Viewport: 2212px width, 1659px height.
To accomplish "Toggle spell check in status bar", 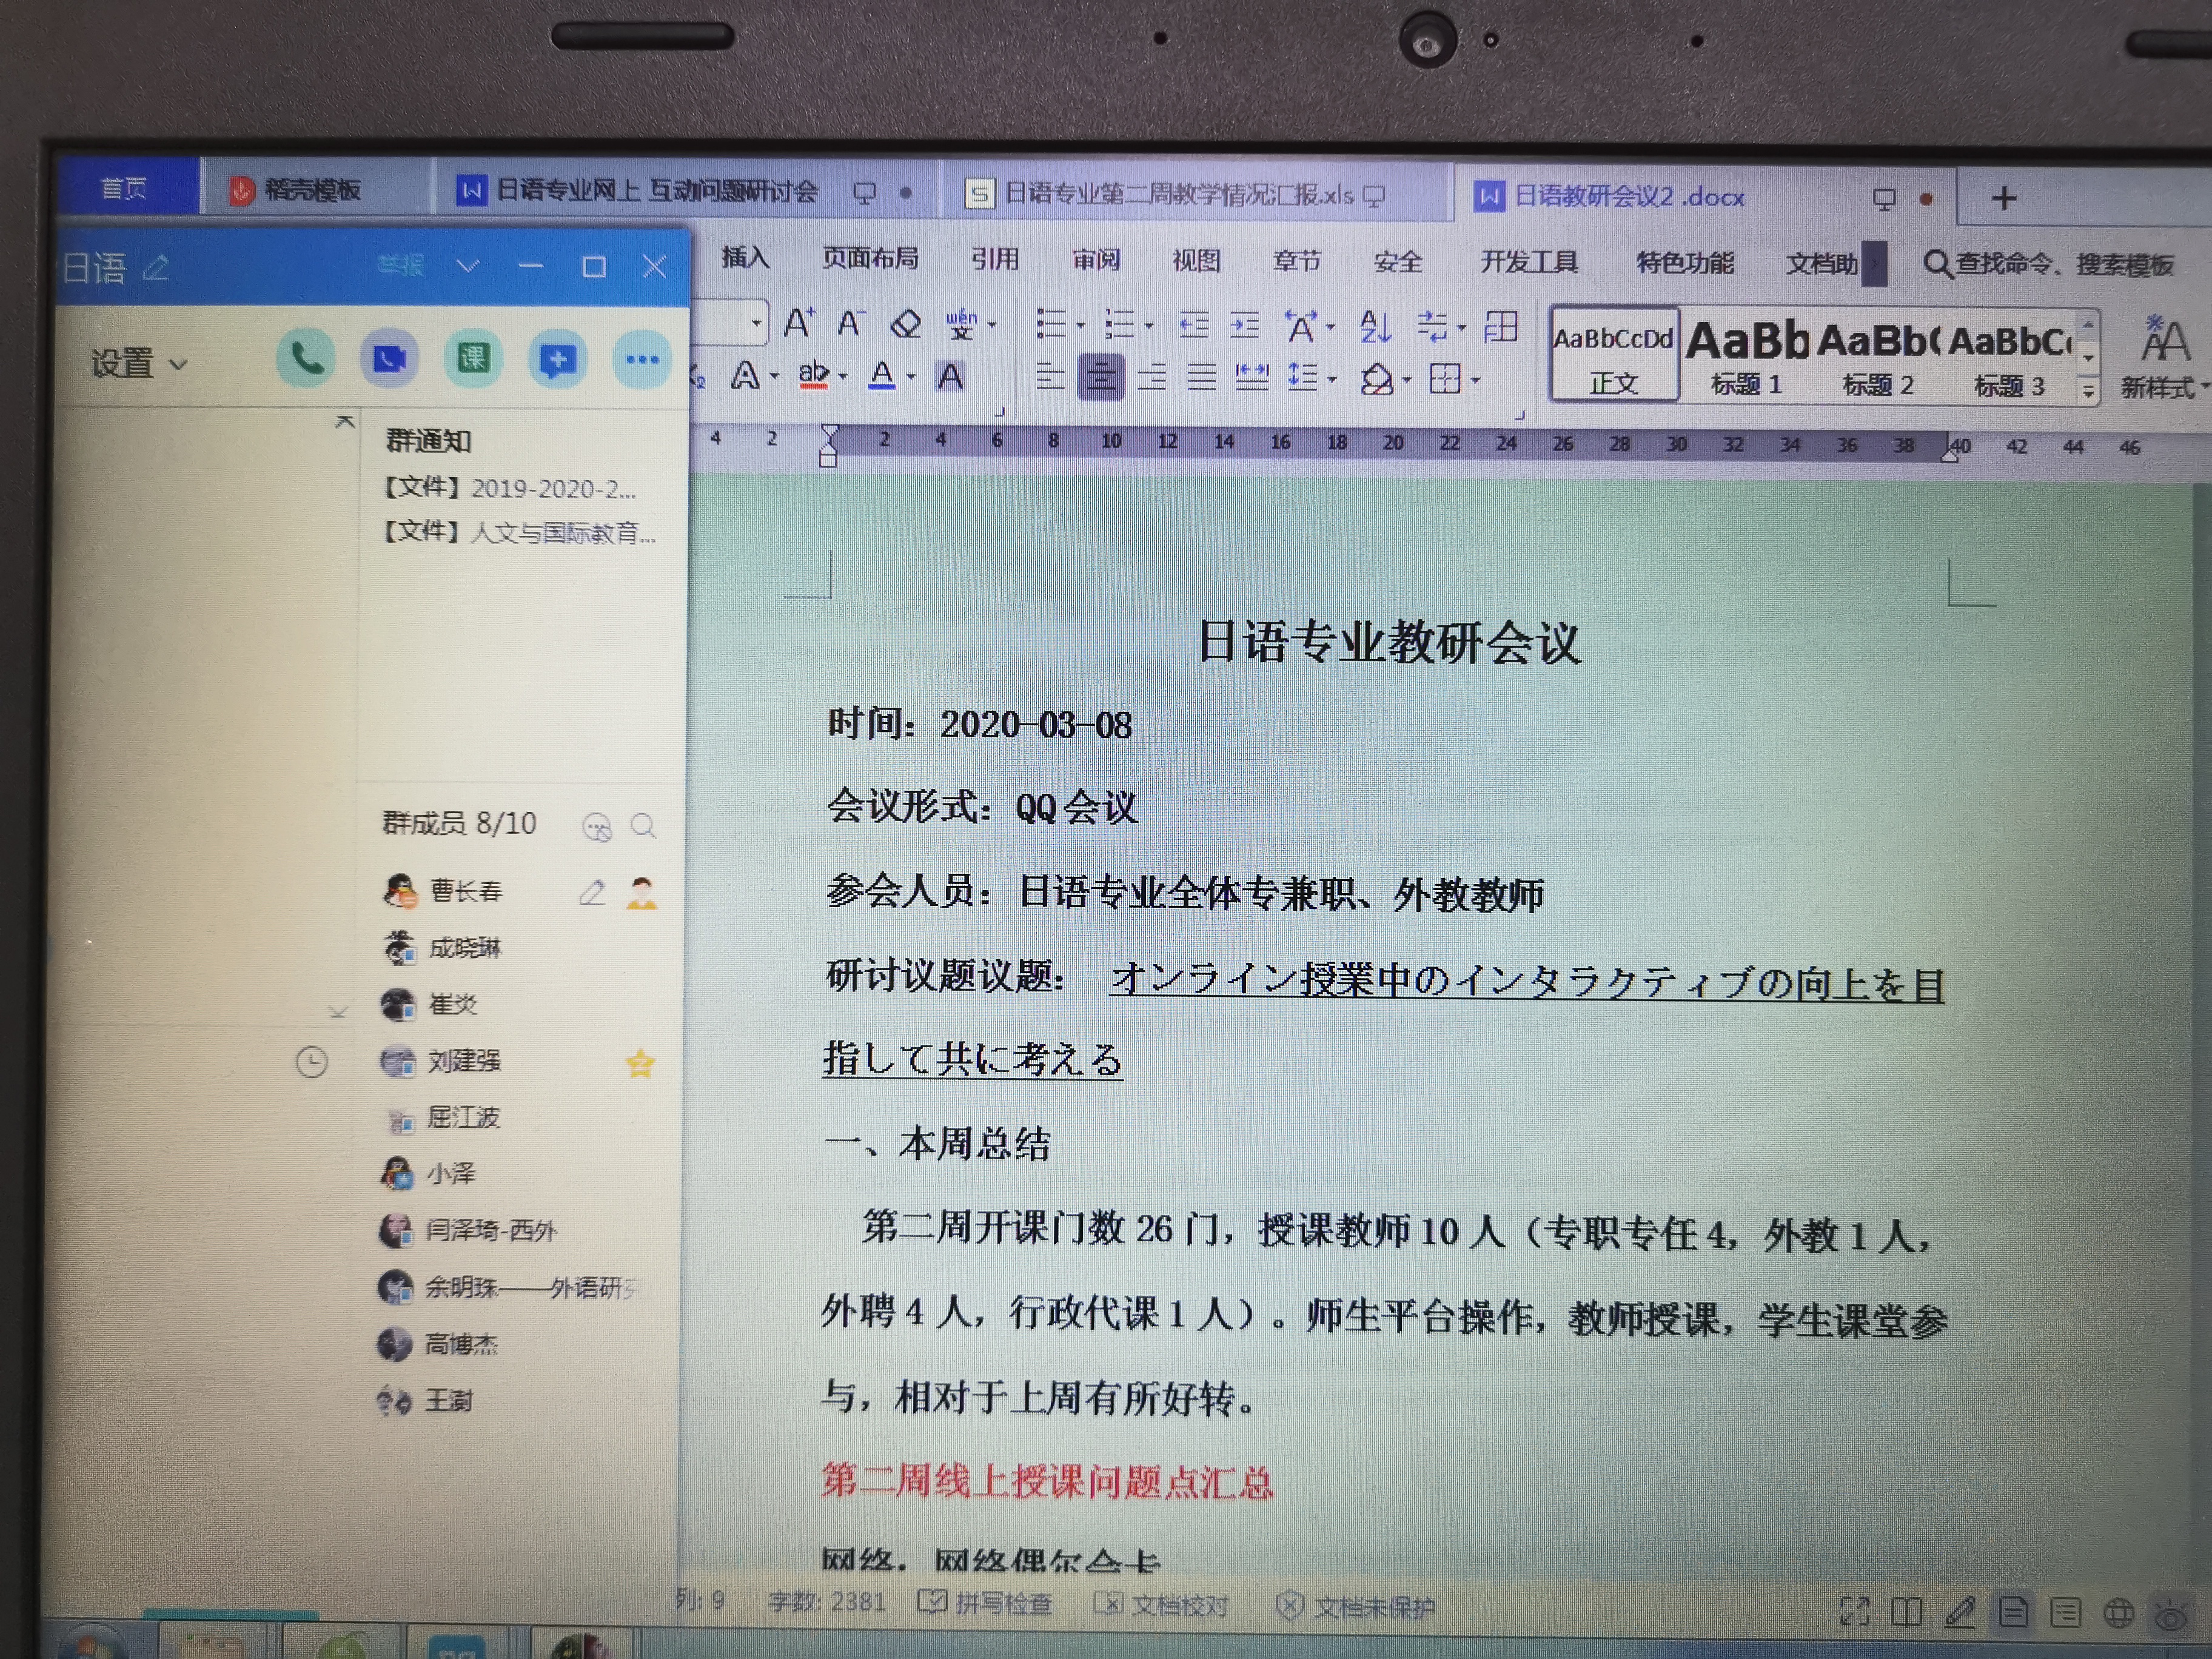I will point(986,1603).
